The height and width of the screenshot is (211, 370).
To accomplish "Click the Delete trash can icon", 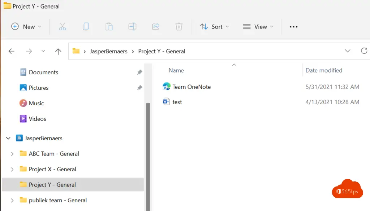I will click(x=179, y=26).
